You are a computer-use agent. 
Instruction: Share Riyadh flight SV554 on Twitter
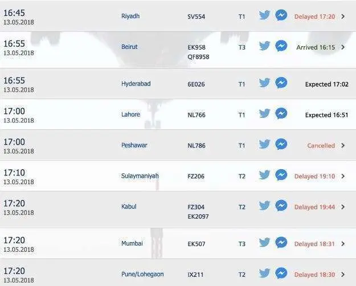[264, 15]
